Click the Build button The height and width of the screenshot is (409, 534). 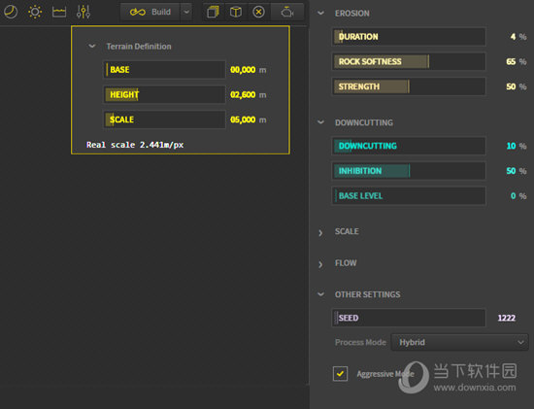coord(150,12)
